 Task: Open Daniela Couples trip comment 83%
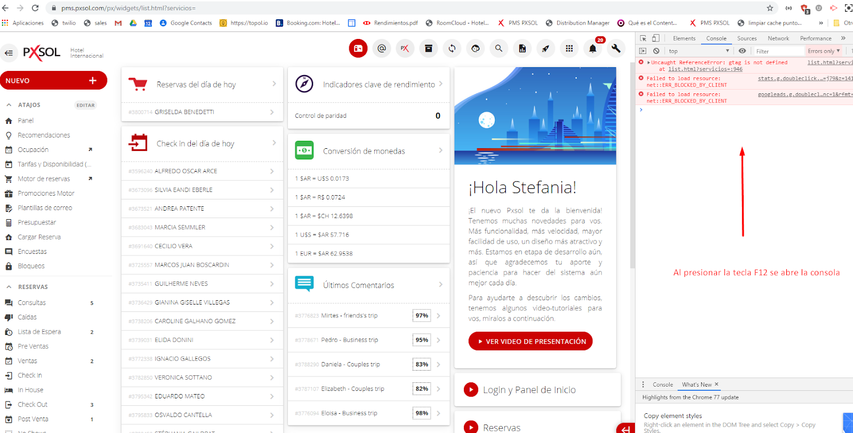[368, 364]
